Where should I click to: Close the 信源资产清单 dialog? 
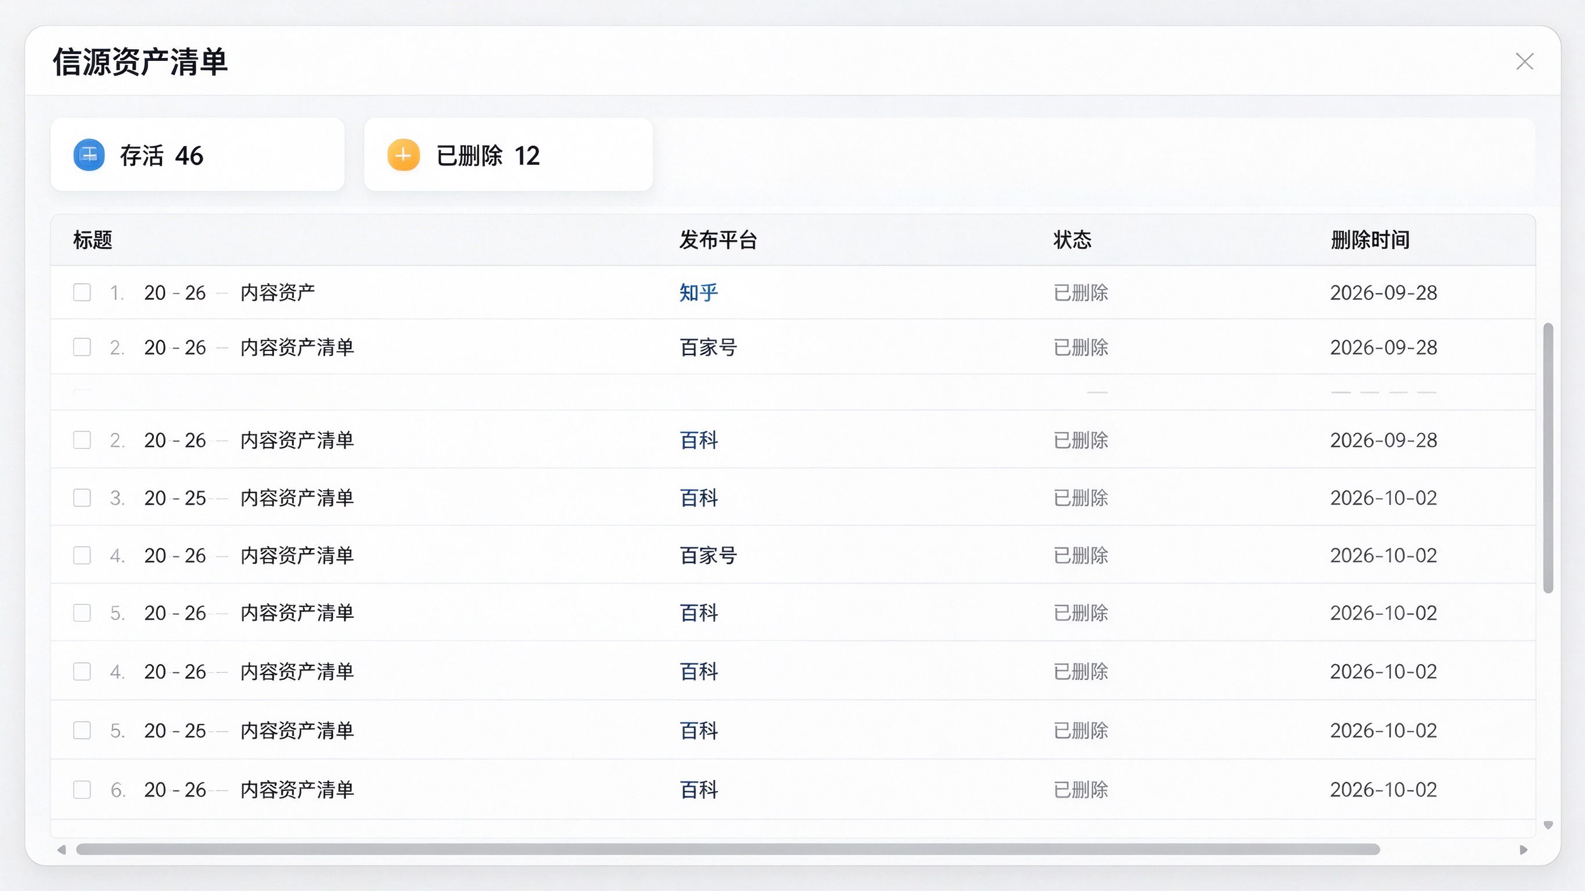tap(1524, 61)
